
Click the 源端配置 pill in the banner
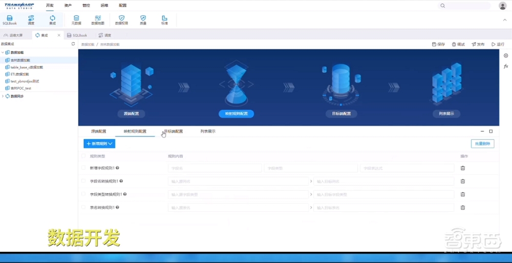131,114
